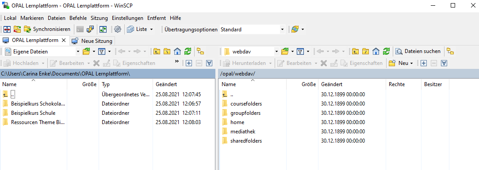Open the Hilfe menu
Viewport: 479px width, 170px height.
(175, 18)
